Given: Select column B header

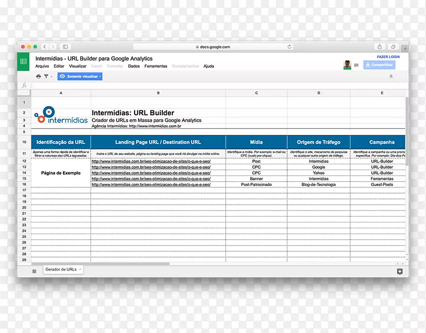Looking at the screenshot, I should (158, 93).
